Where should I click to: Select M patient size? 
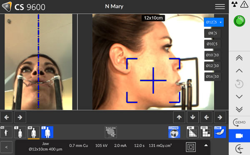click(34, 132)
